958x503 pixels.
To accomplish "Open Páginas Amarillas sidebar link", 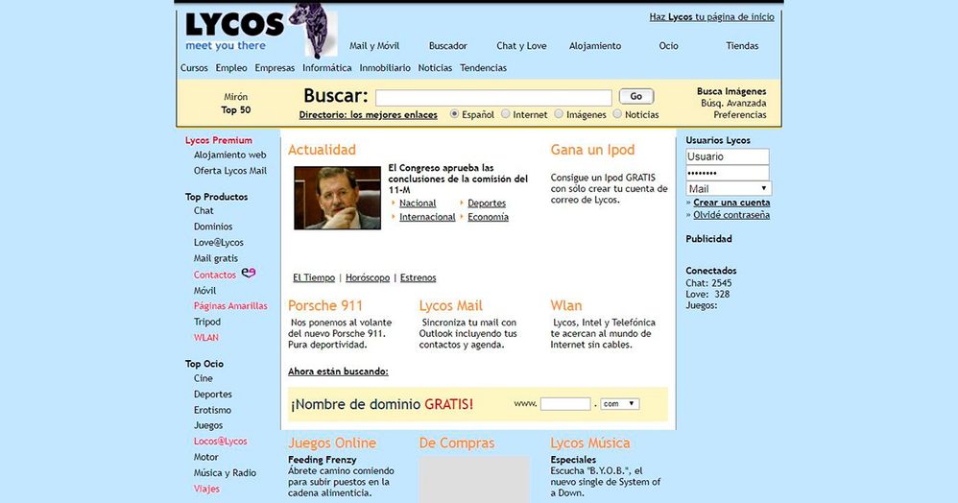I will (x=230, y=306).
